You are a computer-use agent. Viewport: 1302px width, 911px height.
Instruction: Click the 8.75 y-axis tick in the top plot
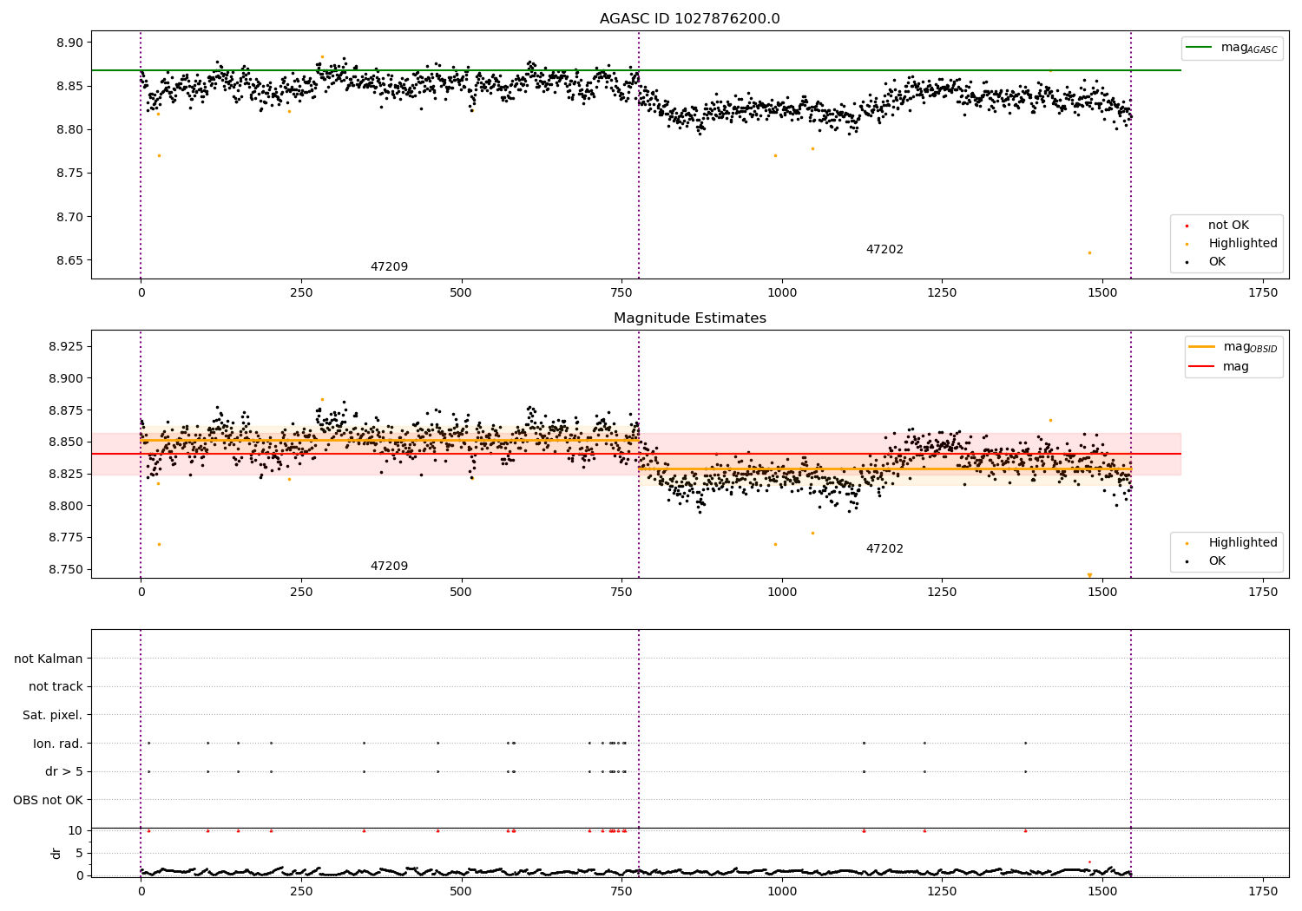click(68, 174)
